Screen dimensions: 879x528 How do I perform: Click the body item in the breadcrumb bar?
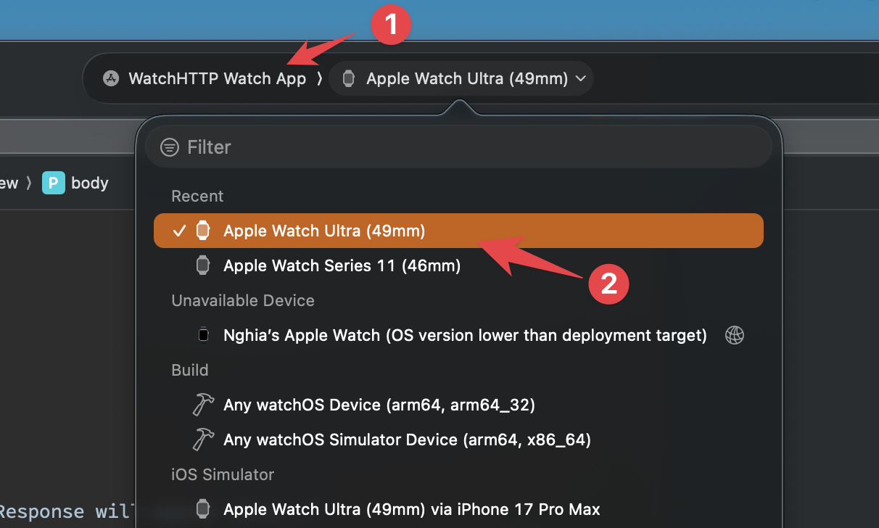click(88, 183)
